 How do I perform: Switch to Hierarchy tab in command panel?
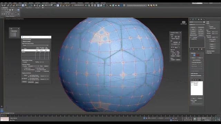click(196, 19)
